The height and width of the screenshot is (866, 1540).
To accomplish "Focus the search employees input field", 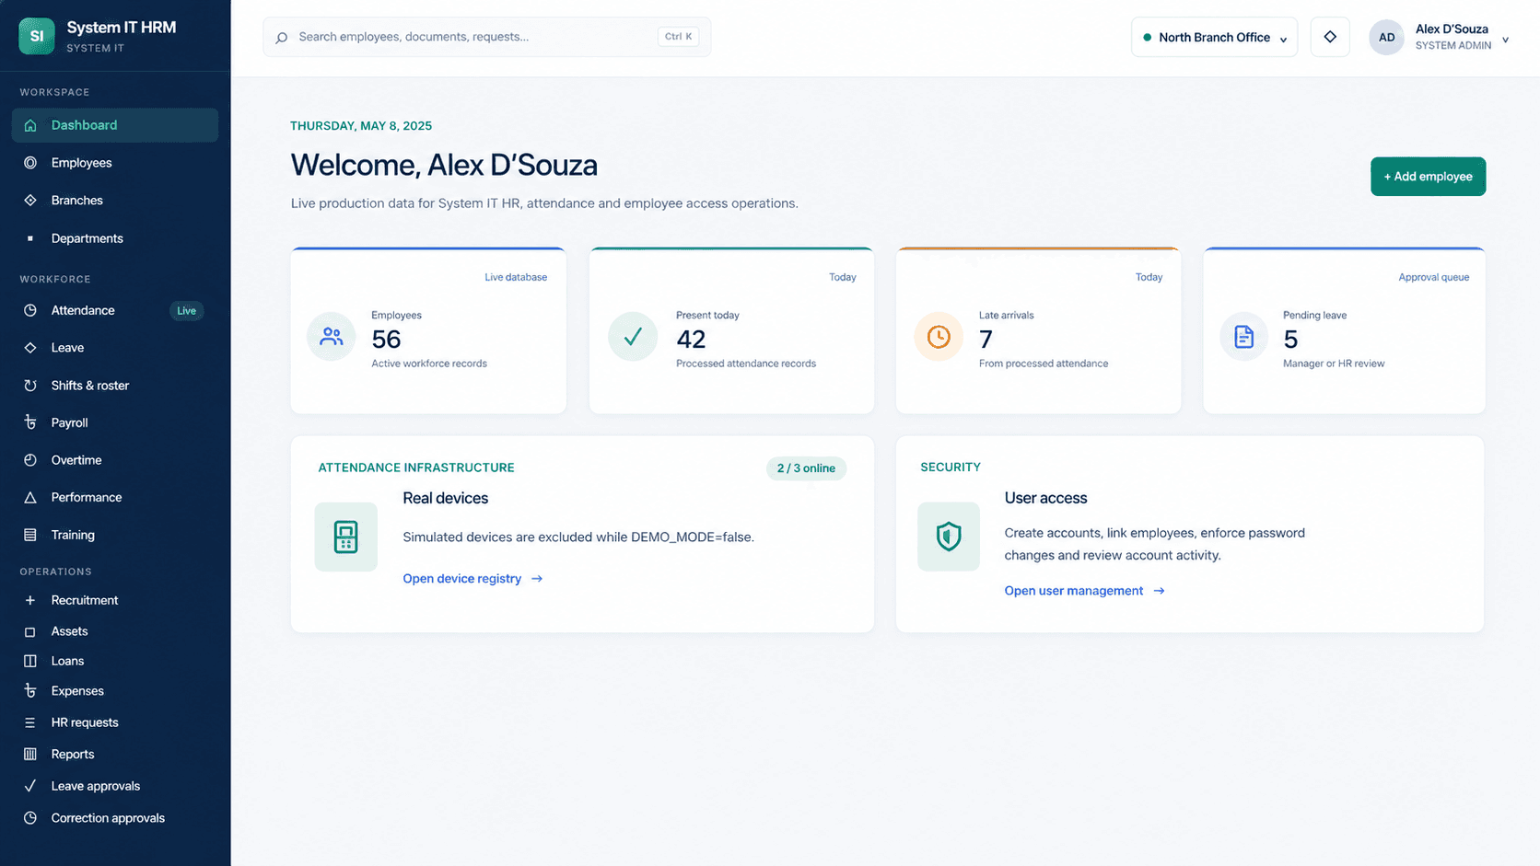I will coord(486,37).
